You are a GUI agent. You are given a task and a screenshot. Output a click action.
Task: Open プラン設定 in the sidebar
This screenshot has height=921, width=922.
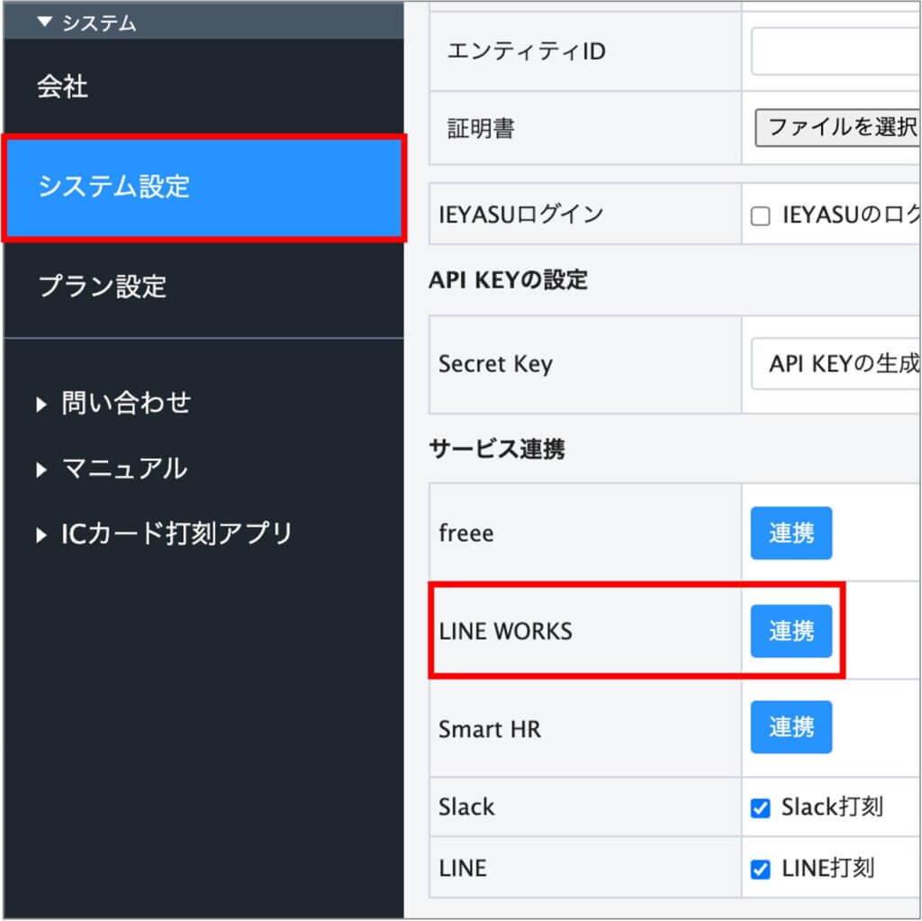[x=103, y=287]
